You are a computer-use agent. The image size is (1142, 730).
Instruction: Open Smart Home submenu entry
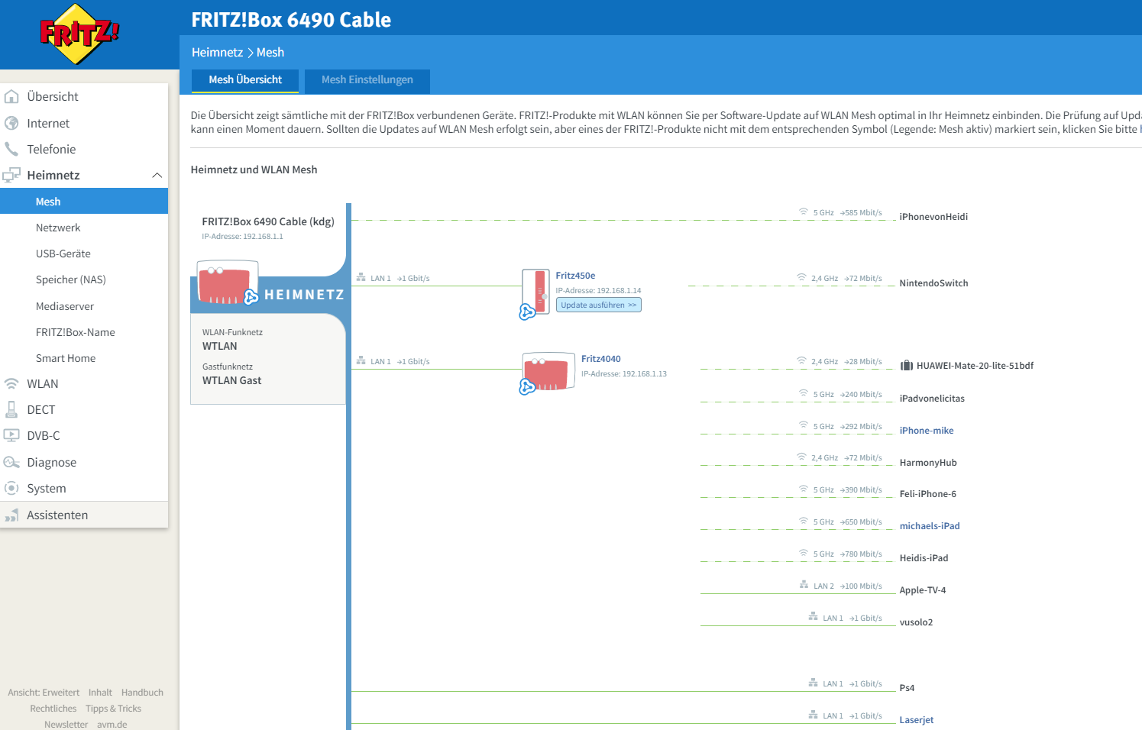[66, 359]
